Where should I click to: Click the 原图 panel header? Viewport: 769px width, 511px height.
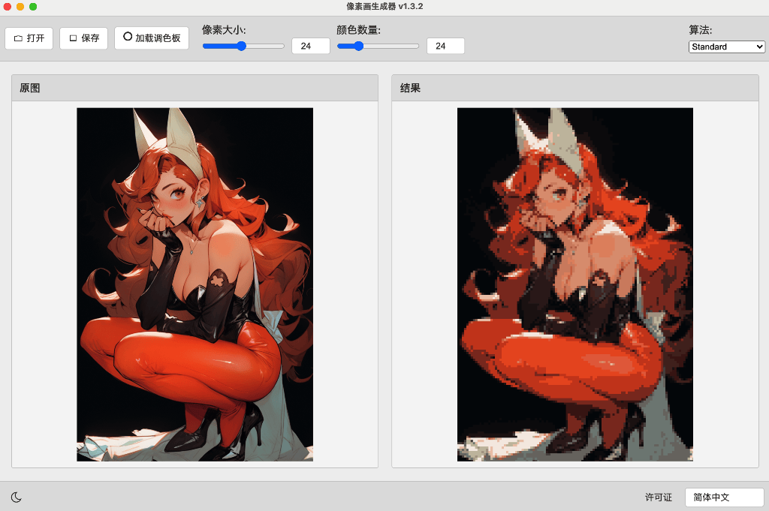(195, 88)
